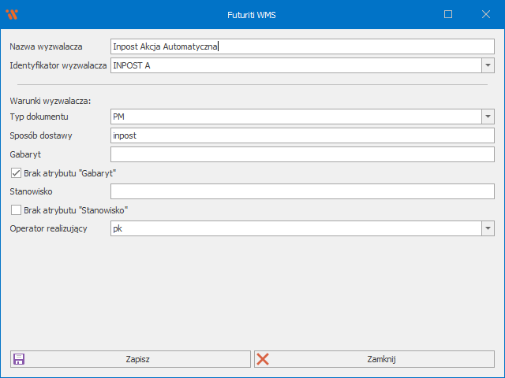
Task: Click the "Typ dokumentu" label
Action: [x=39, y=117]
